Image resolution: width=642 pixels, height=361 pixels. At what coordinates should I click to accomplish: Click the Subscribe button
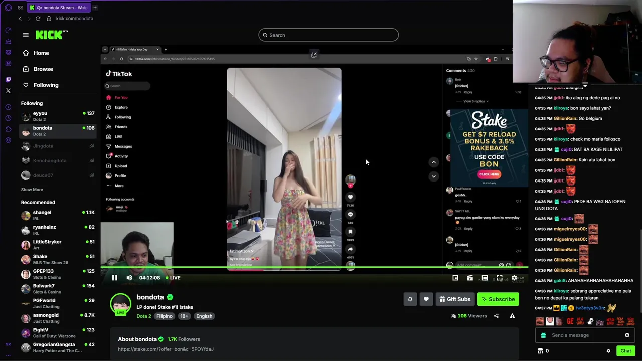click(498, 299)
